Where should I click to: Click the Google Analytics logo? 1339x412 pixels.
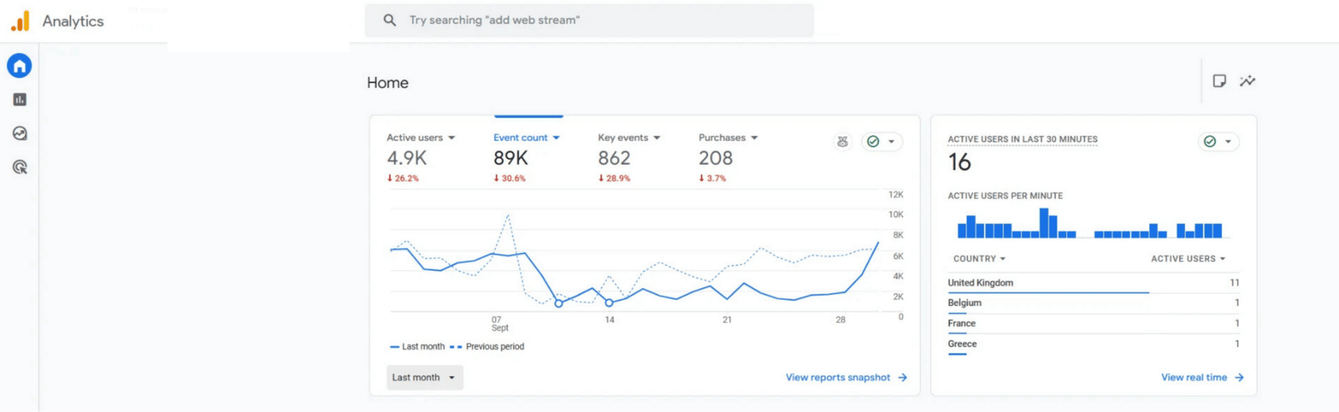(20, 21)
